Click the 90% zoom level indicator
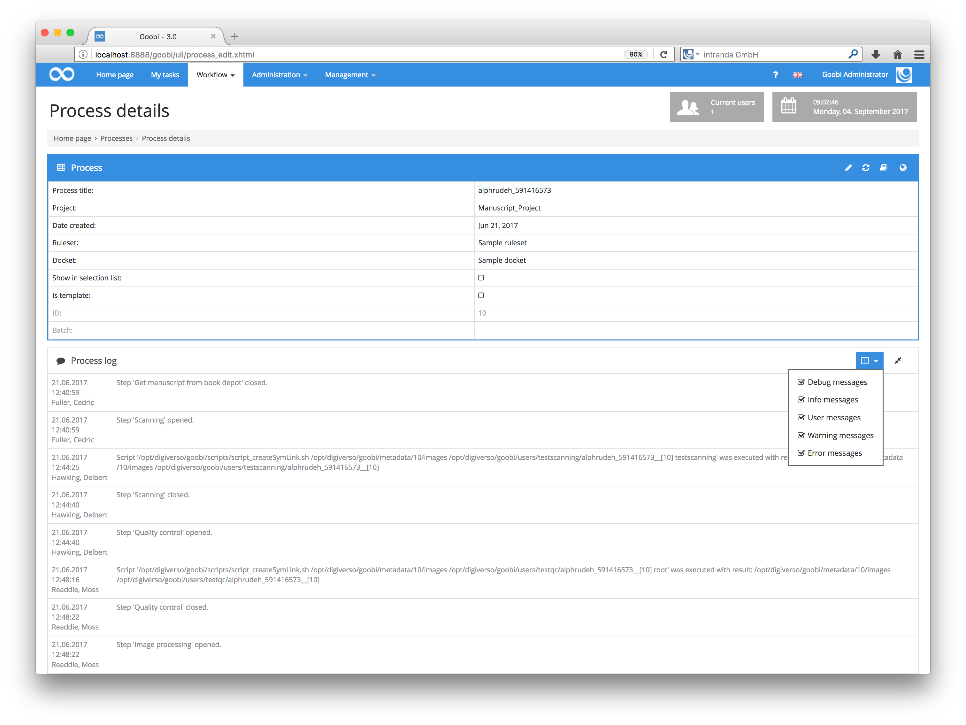This screenshot has height=725, width=966. click(x=635, y=55)
